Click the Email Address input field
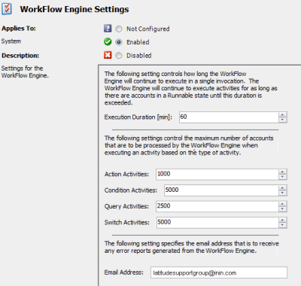This screenshot has width=301, height=286. tap(219, 272)
